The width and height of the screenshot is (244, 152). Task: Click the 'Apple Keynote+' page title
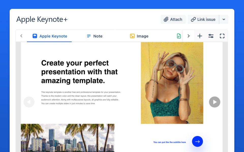[x=42, y=20]
